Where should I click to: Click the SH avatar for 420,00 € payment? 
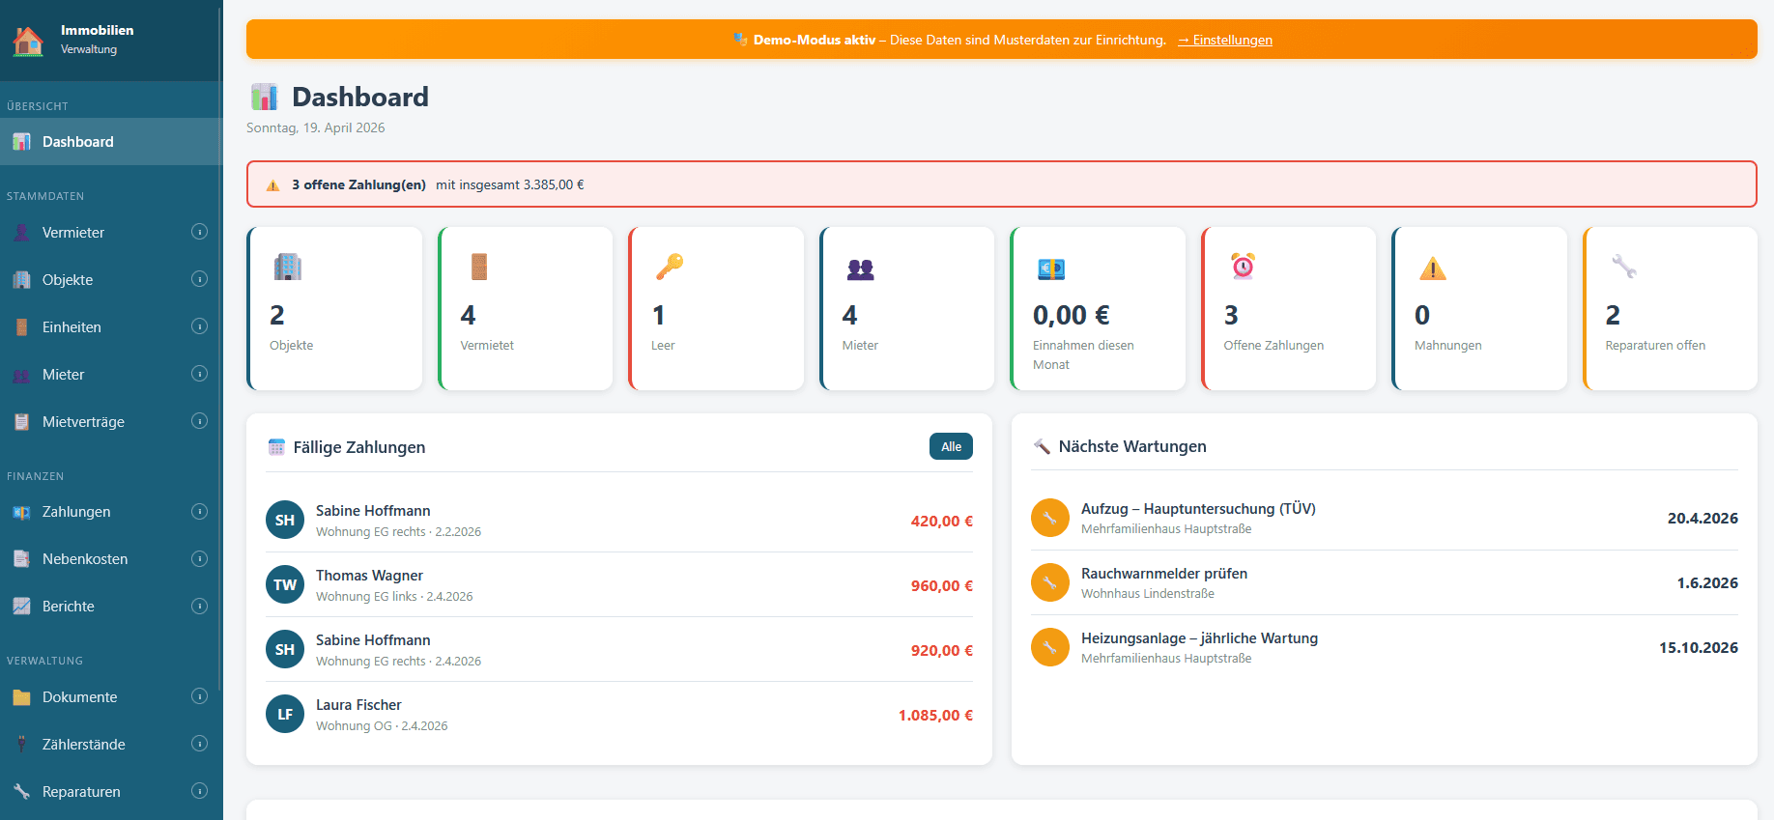(285, 521)
